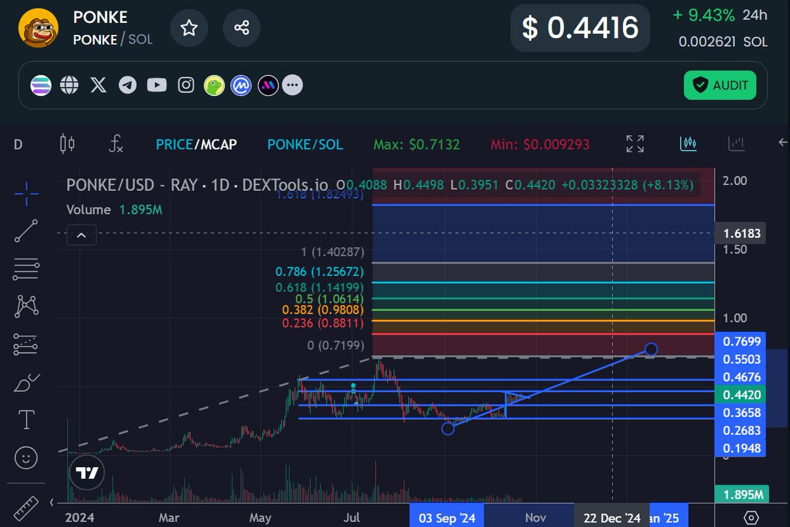Image resolution: width=790 pixels, height=527 pixels.
Task: Switch to the price candles view icon
Action: coord(688,143)
